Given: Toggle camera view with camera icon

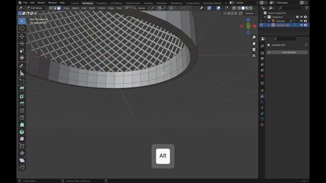Looking at the screenshot, I should click(254, 50).
